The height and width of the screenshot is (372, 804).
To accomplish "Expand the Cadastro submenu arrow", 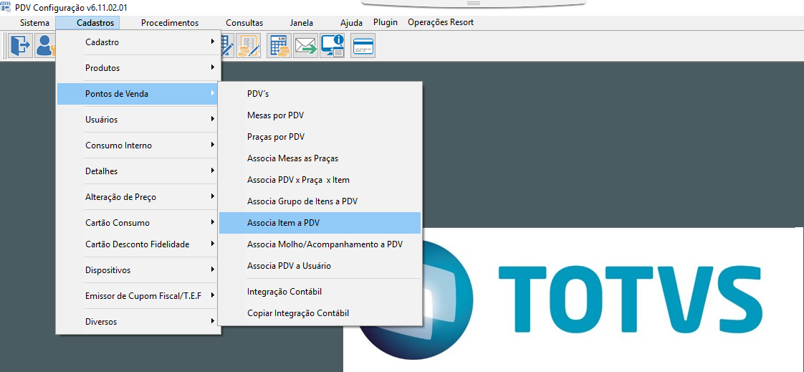I will pyautogui.click(x=212, y=42).
